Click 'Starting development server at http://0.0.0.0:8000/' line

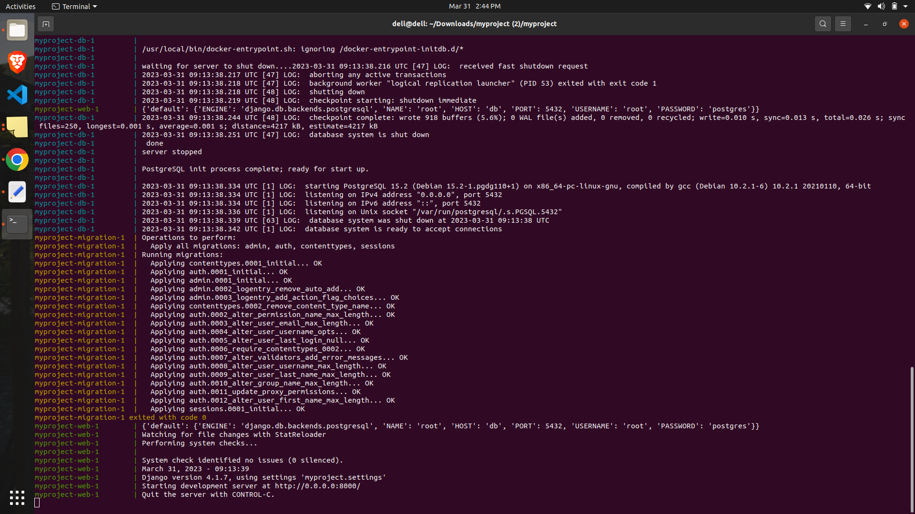click(251, 486)
